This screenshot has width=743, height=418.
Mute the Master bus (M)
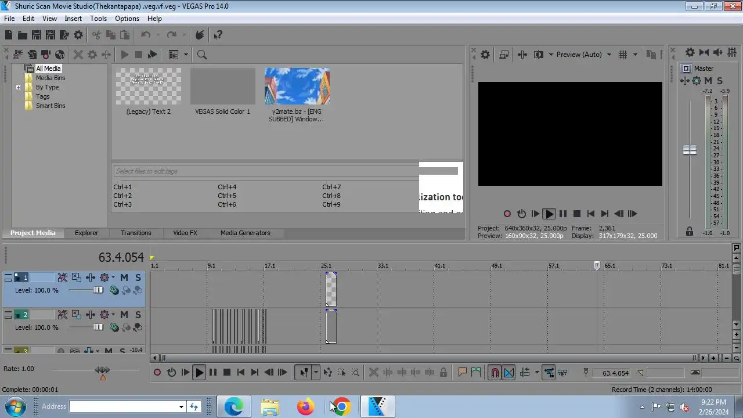[x=708, y=81]
